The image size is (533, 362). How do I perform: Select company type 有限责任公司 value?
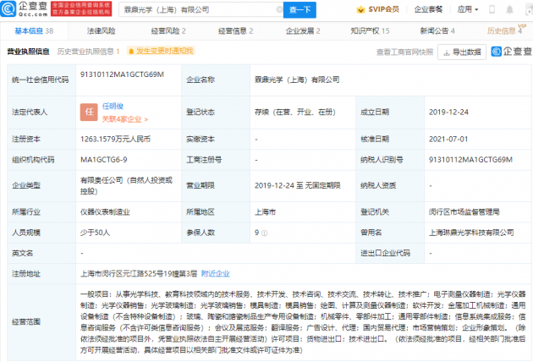click(x=126, y=185)
